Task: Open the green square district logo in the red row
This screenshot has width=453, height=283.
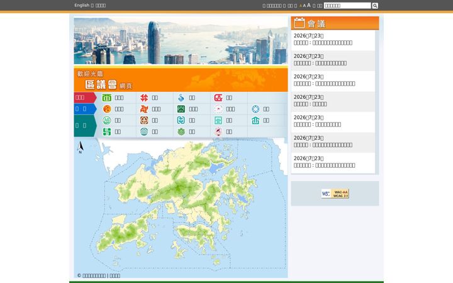Action: coord(107,97)
